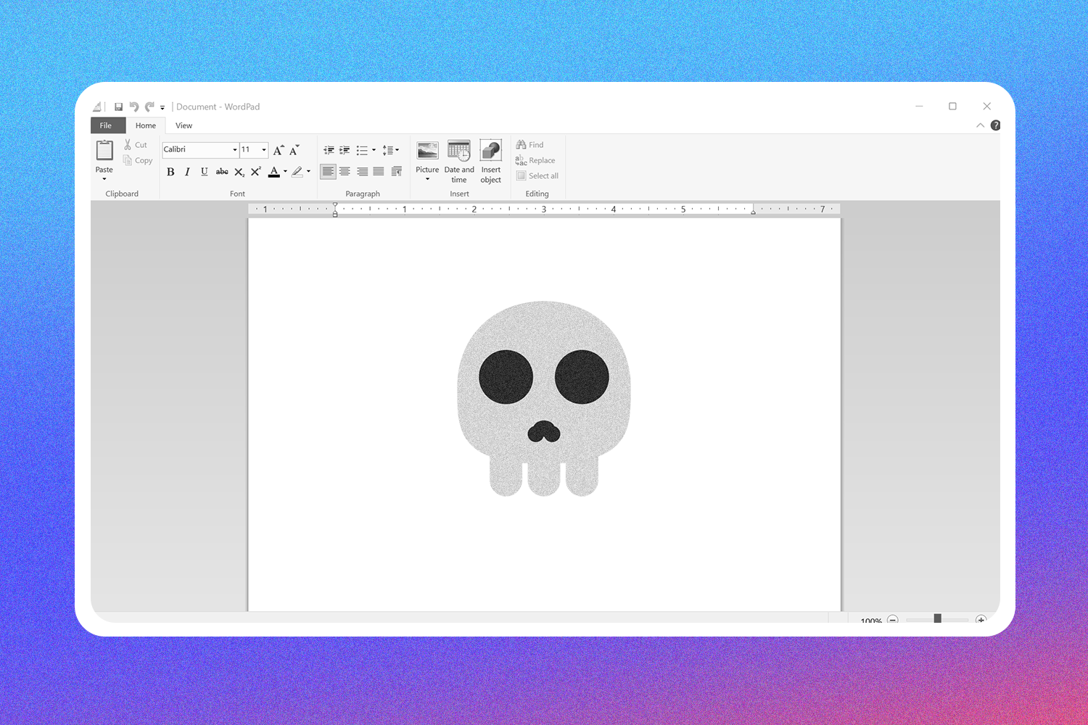Open the File menu
The width and height of the screenshot is (1088, 725).
coord(106,125)
